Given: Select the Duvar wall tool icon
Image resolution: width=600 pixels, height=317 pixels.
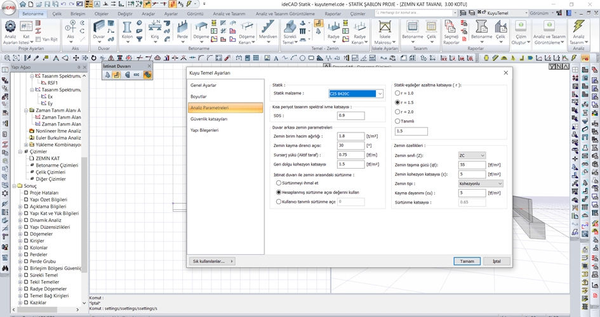Looking at the screenshot, I should tap(98, 27).
